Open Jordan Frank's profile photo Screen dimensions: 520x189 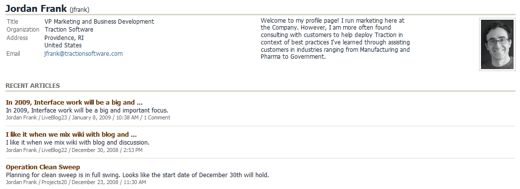coord(497,44)
